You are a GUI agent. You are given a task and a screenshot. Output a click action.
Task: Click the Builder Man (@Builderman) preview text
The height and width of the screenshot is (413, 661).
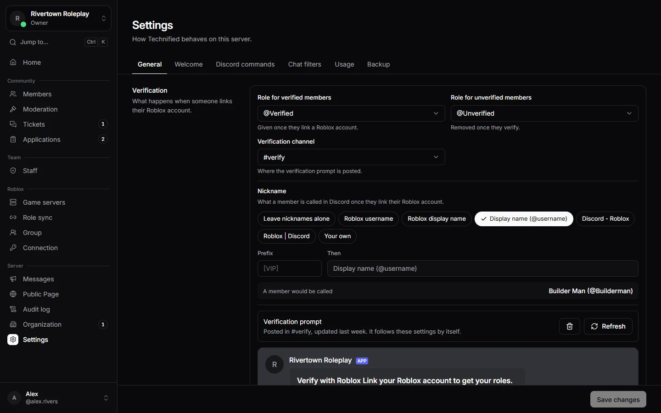pos(591,291)
